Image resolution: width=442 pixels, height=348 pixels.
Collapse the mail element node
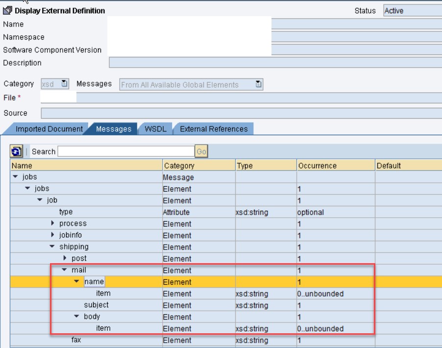click(65, 270)
